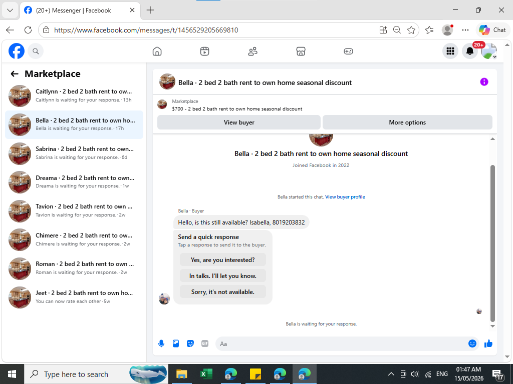The image size is (513, 384).
Task: Click the View buyer button
Action: 239,122
